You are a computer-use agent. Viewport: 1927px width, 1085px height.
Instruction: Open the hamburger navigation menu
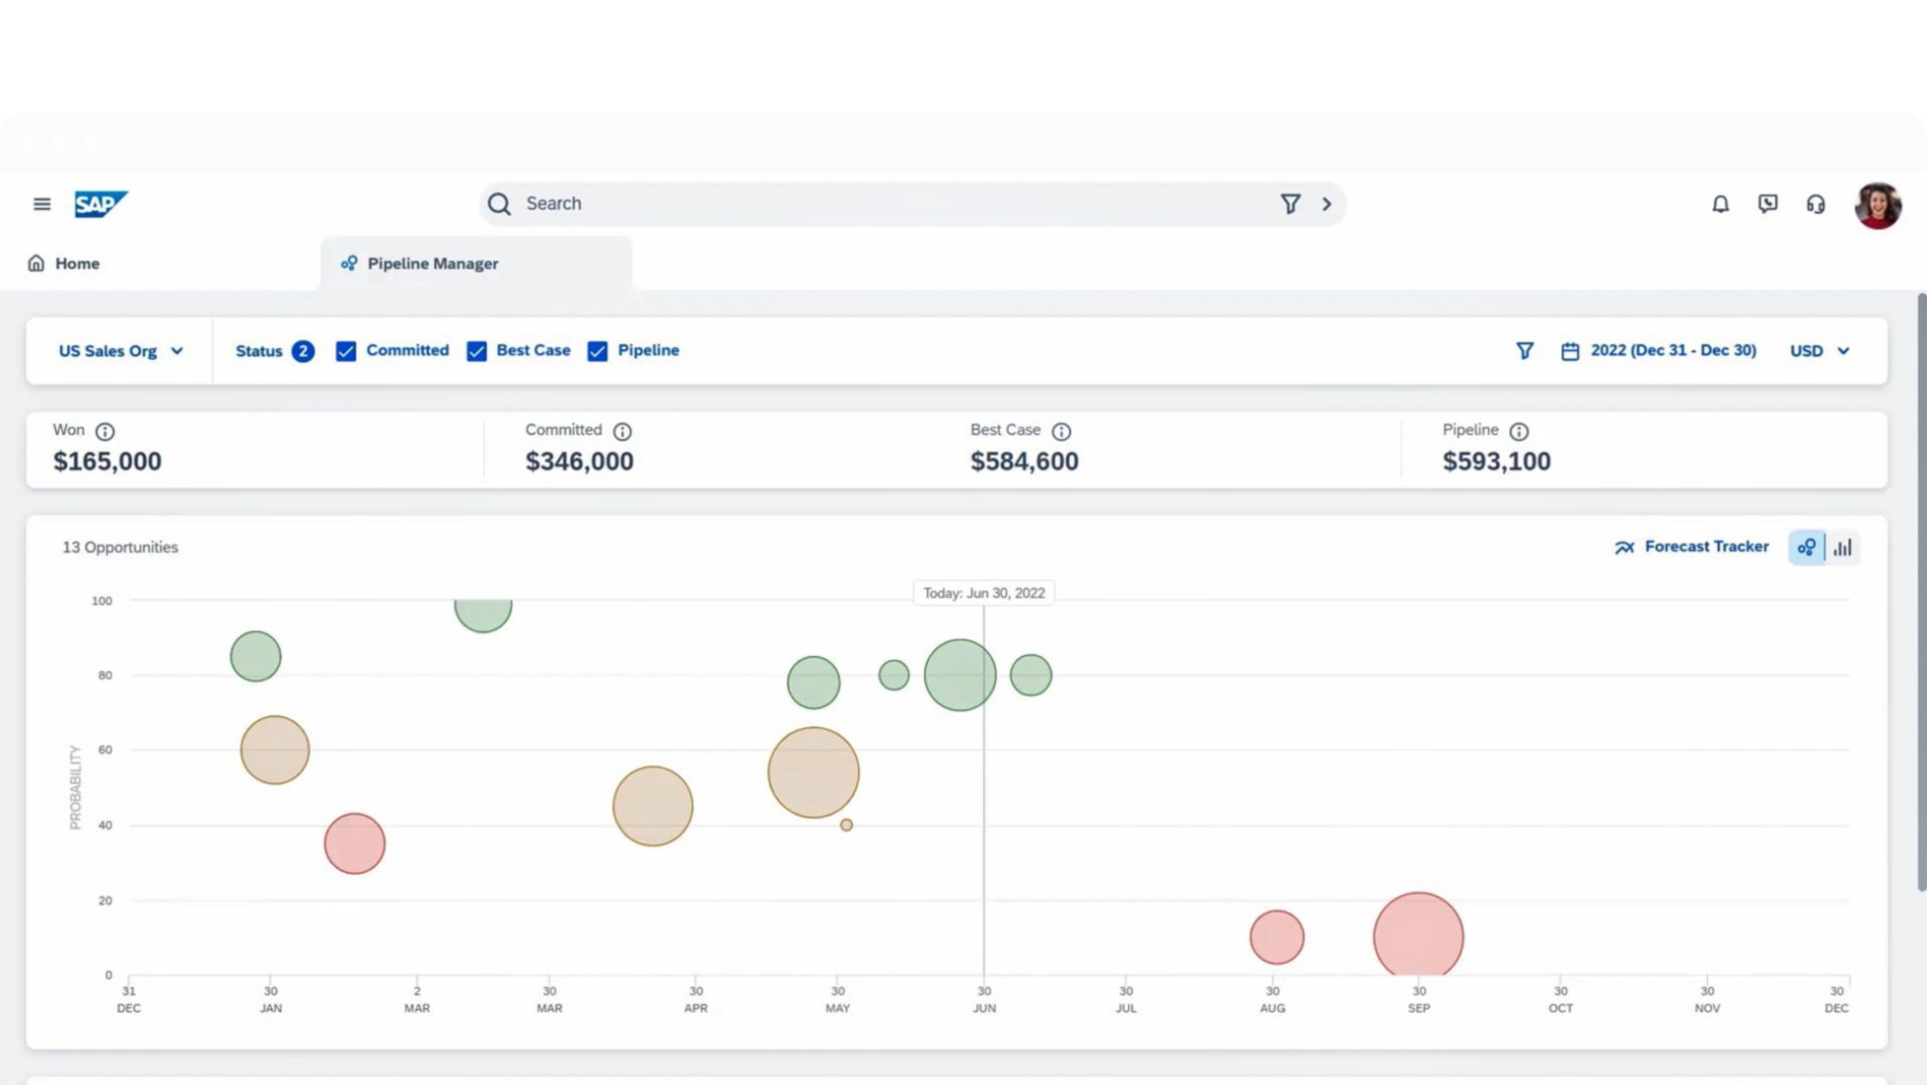coord(41,204)
